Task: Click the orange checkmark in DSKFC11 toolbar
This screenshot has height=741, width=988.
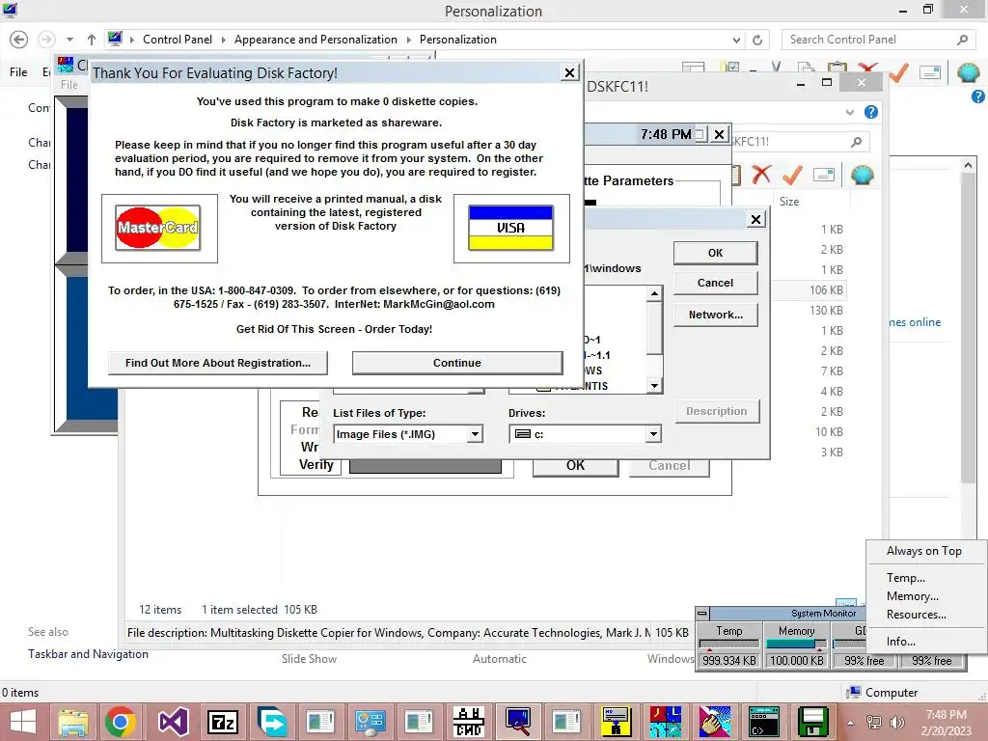Action: click(792, 174)
